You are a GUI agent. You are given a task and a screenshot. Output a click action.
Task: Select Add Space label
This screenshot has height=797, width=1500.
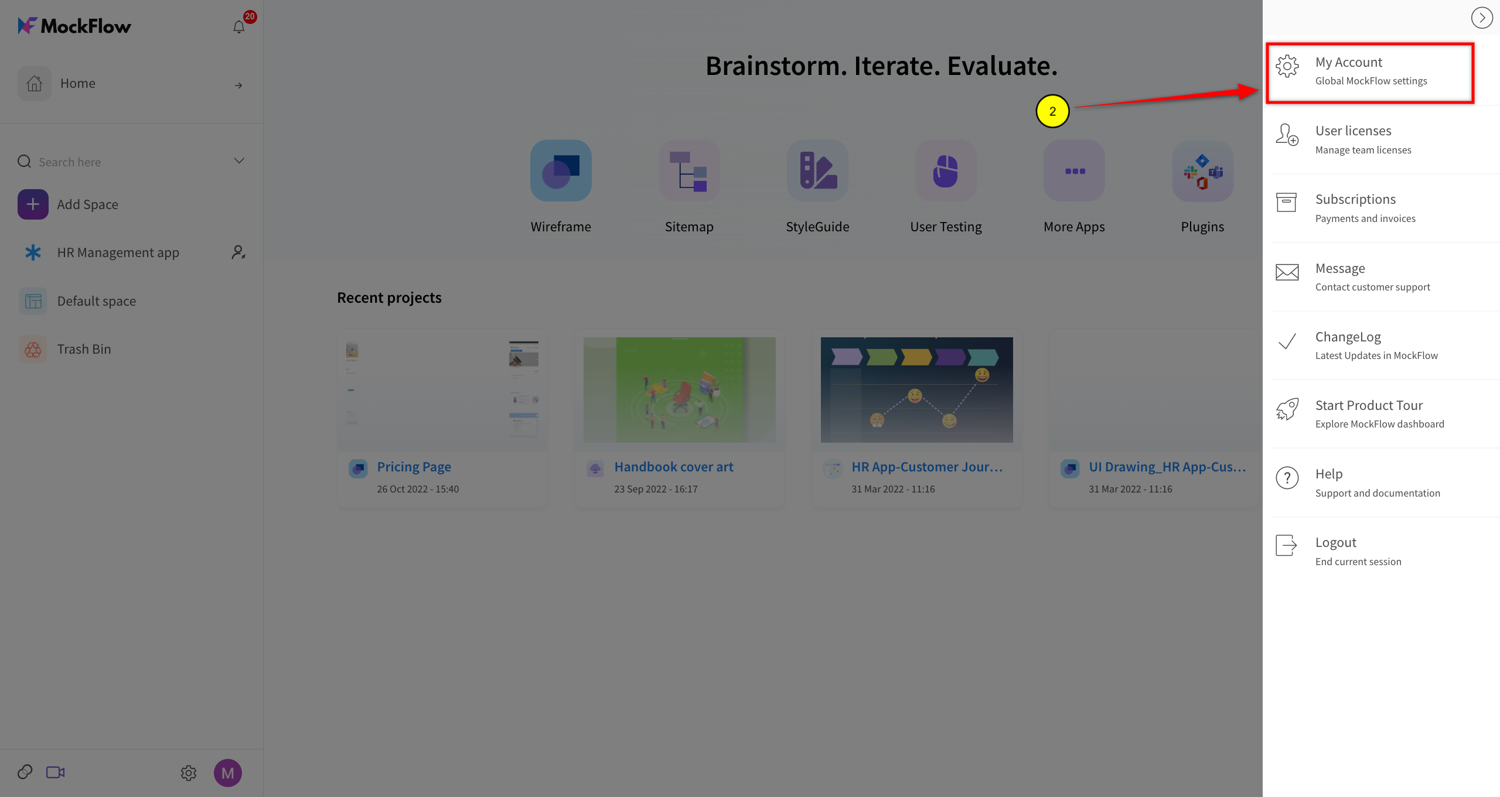(88, 204)
